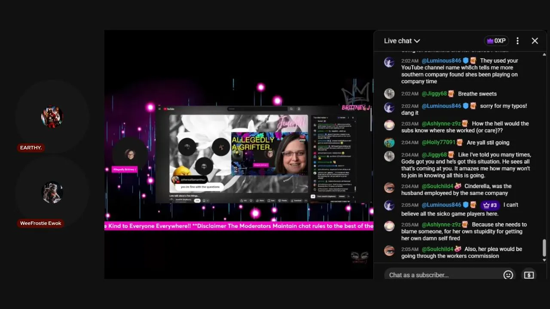Viewport: 550px width, 309px height.
Task: Click WeeFrostie Ewok participant avatar
Action: 52,192
